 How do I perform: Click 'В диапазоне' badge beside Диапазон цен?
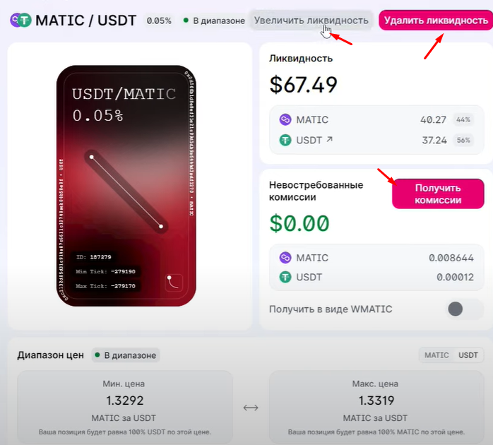[126, 355]
